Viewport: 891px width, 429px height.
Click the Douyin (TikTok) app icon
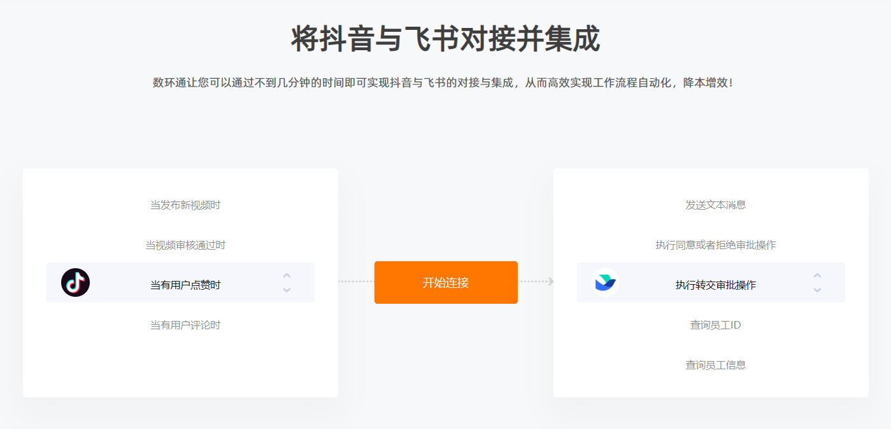coord(75,282)
